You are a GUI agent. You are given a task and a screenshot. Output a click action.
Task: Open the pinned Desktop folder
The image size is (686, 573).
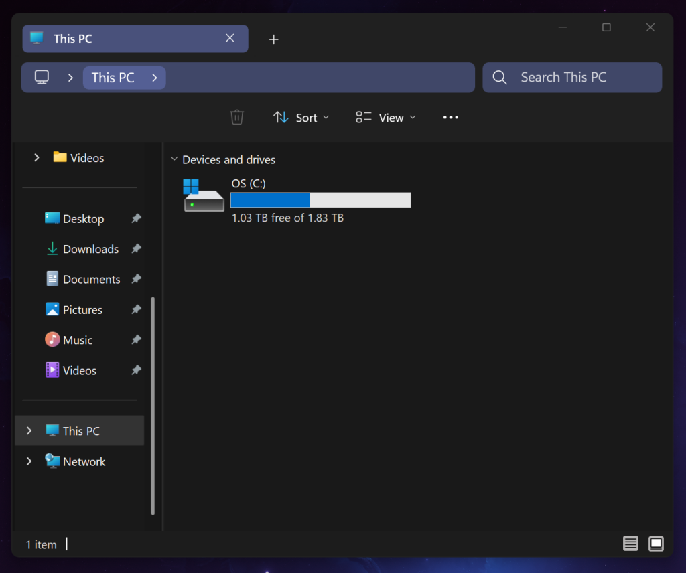click(74, 218)
